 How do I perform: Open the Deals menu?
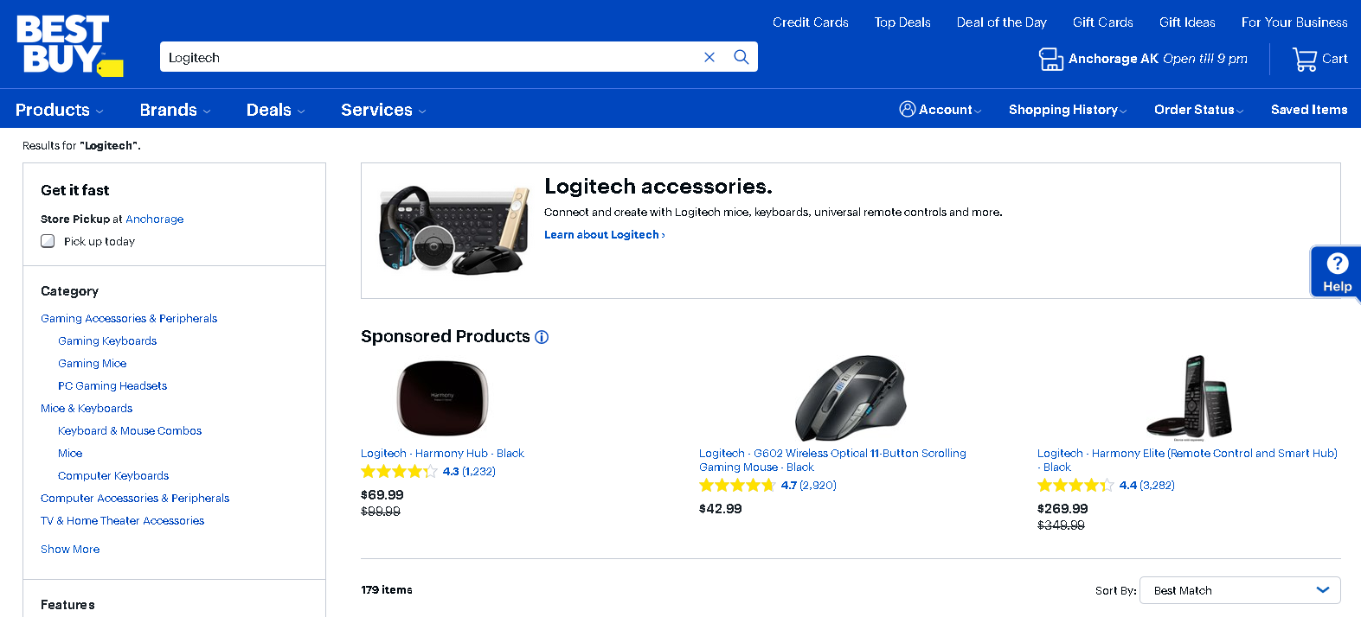(x=275, y=110)
